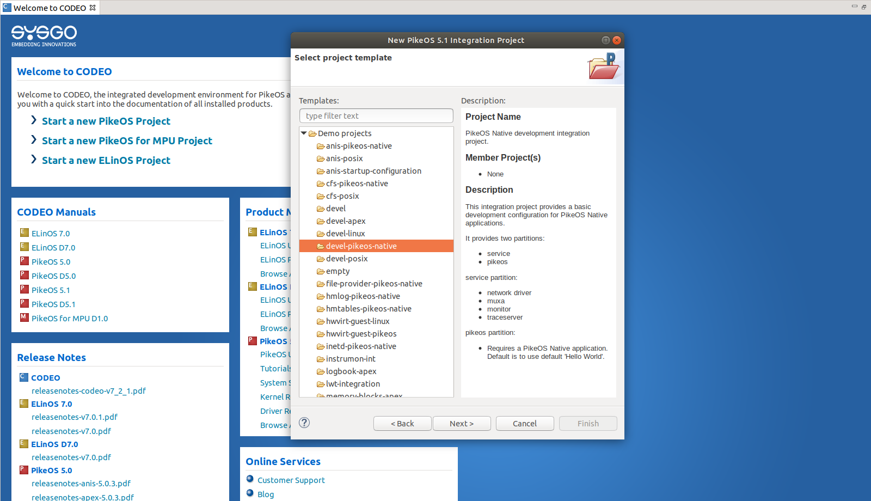
Task: Expand Start a new PikeOS Project chevron
Action: [34, 120]
